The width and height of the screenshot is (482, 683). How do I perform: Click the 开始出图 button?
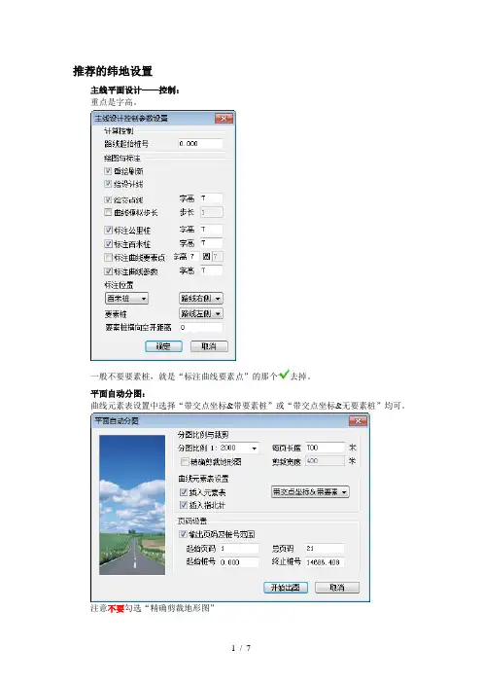coord(286,588)
